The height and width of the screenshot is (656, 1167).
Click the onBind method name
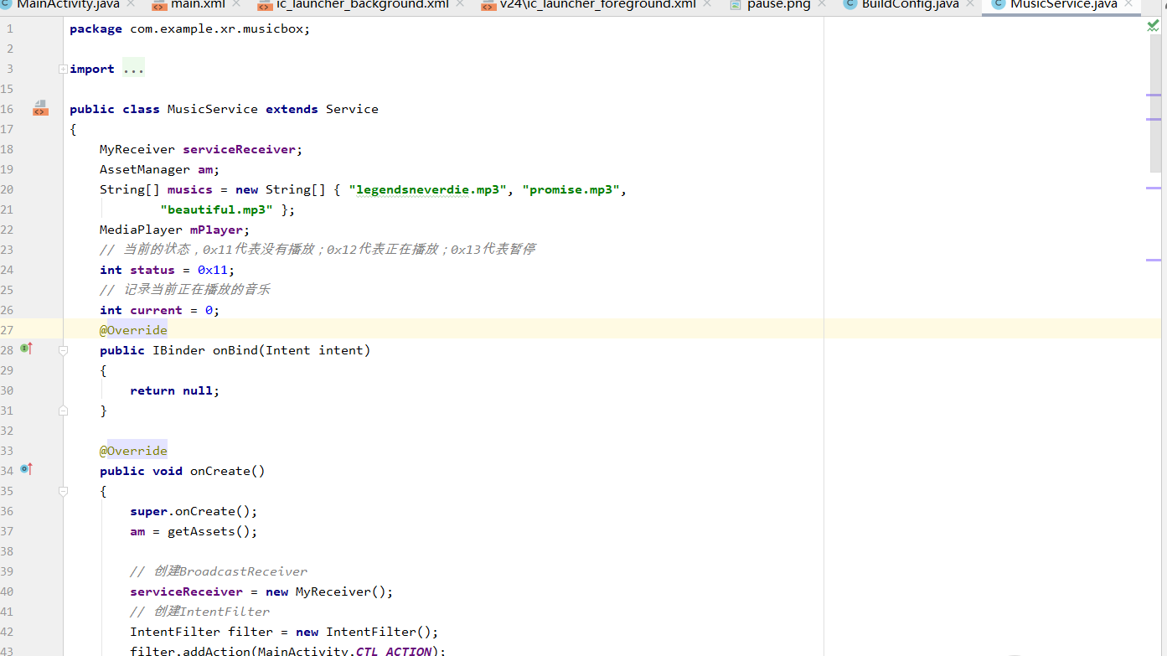point(235,350)
